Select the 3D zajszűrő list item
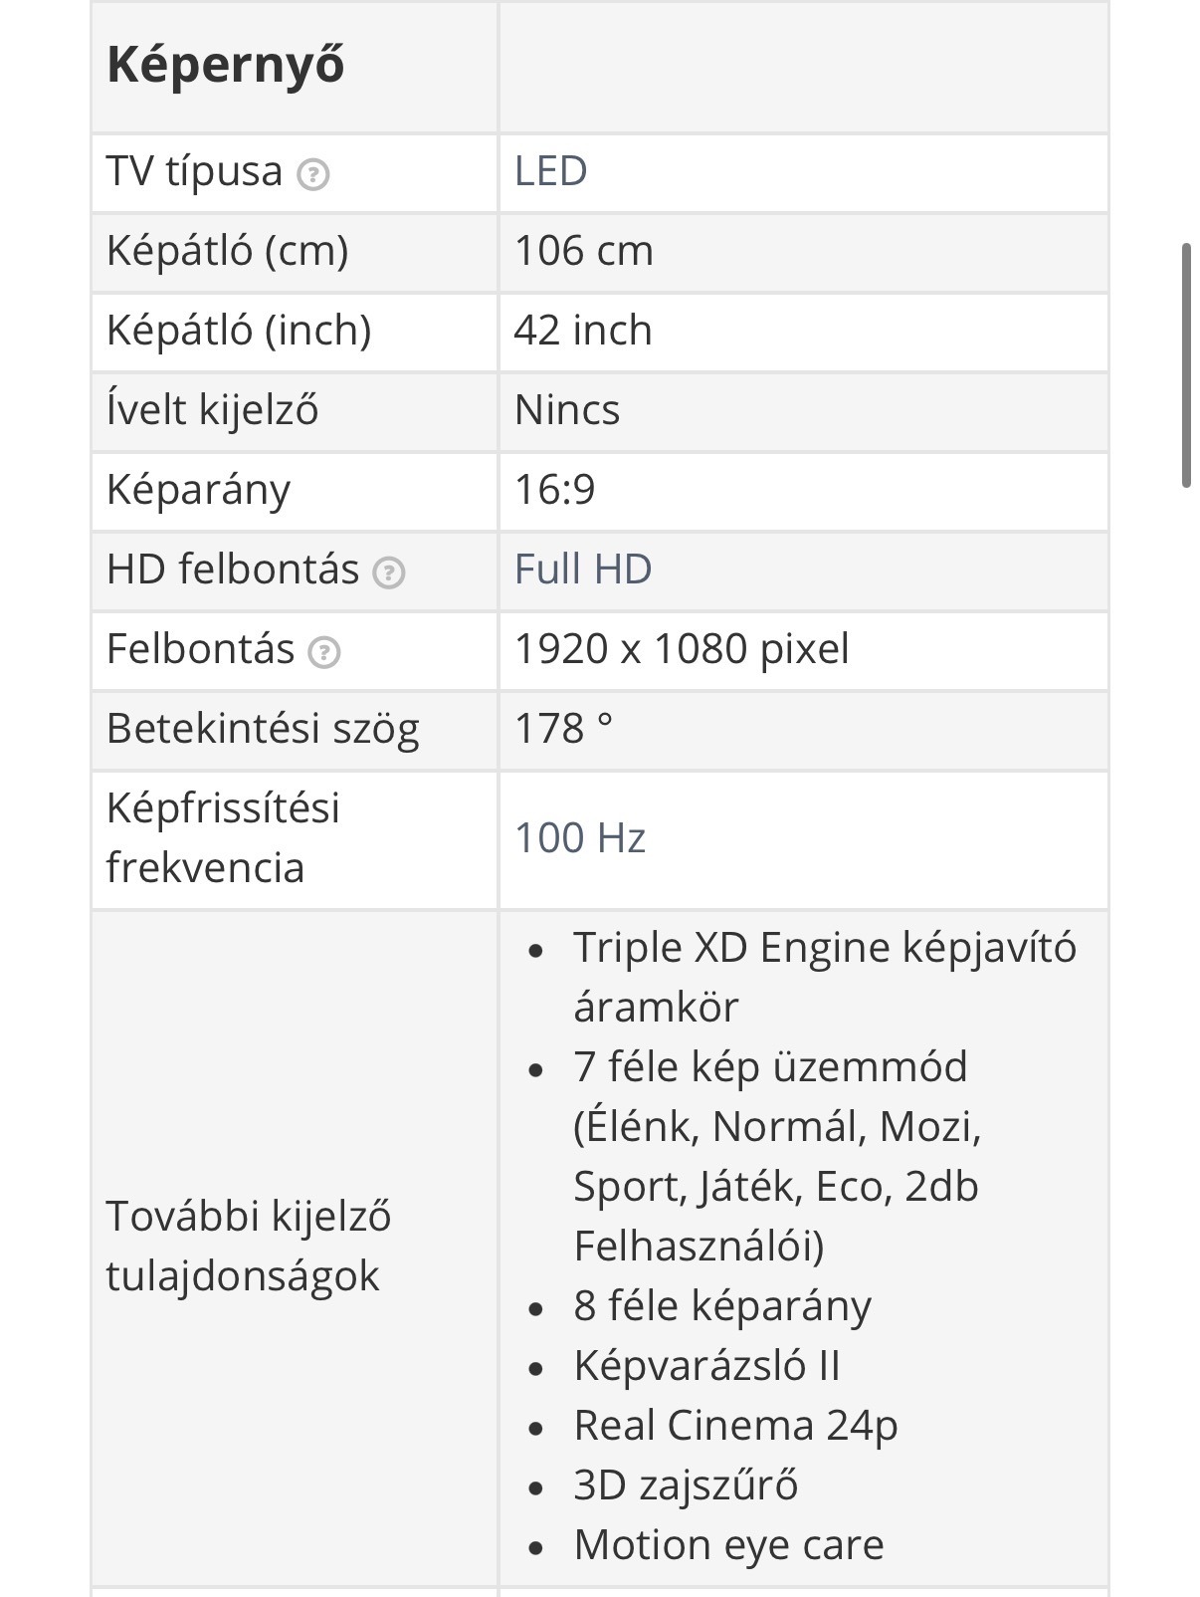The image size is (1200, 1597). point(686,1485)
